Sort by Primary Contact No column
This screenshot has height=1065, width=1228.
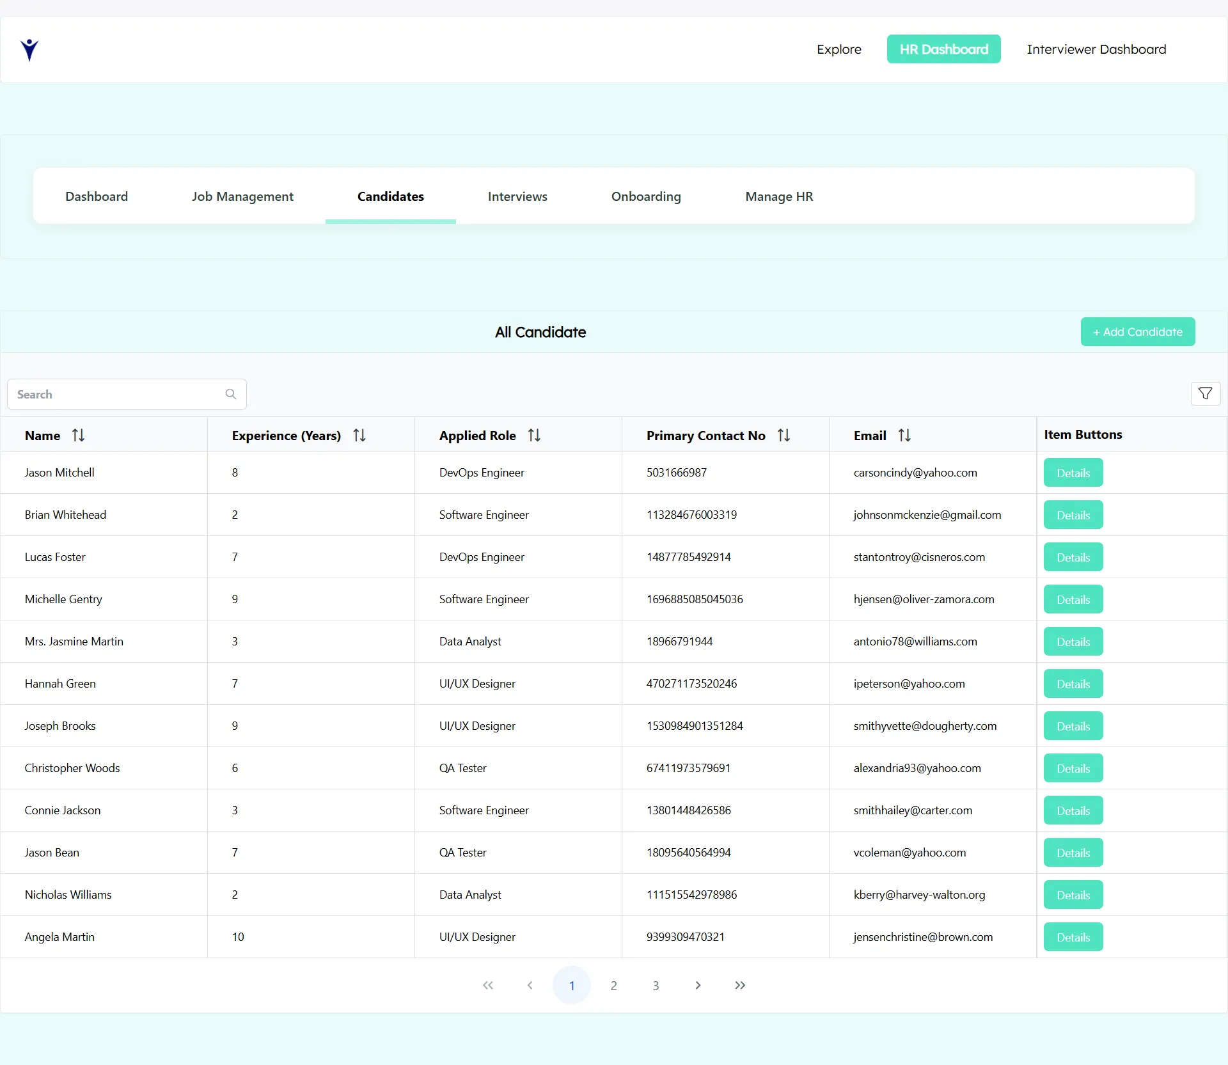point(783,436)
